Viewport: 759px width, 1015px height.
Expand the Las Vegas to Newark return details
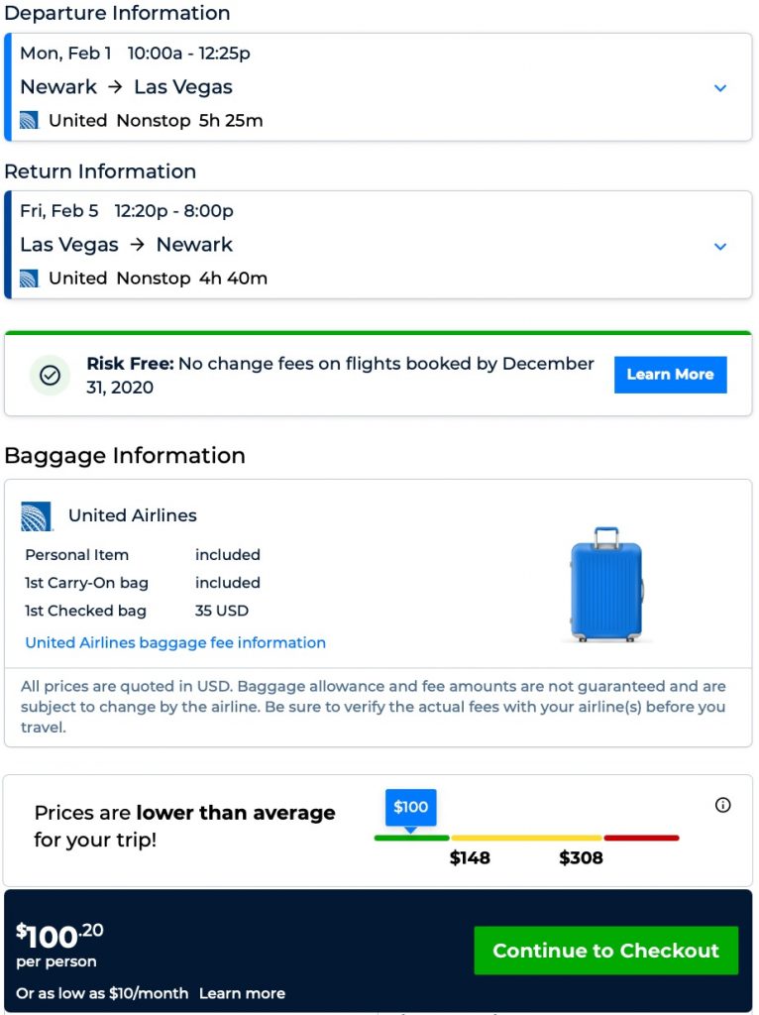pos(720,246)
